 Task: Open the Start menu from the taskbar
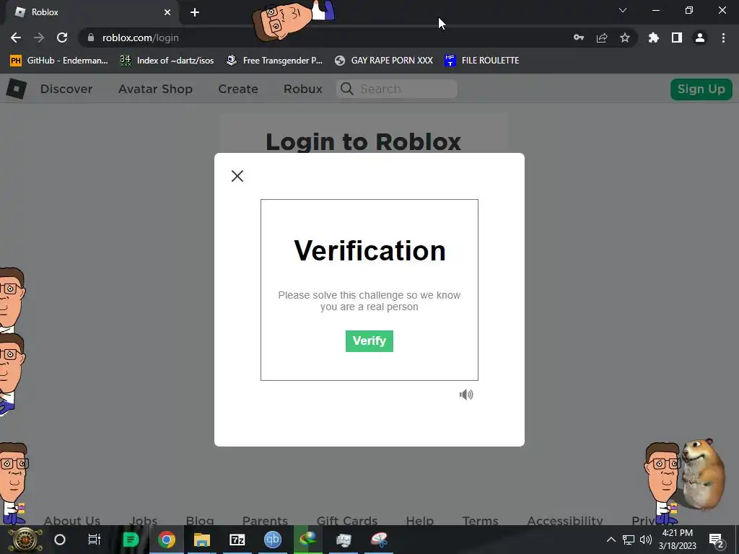tap(25, 540)
